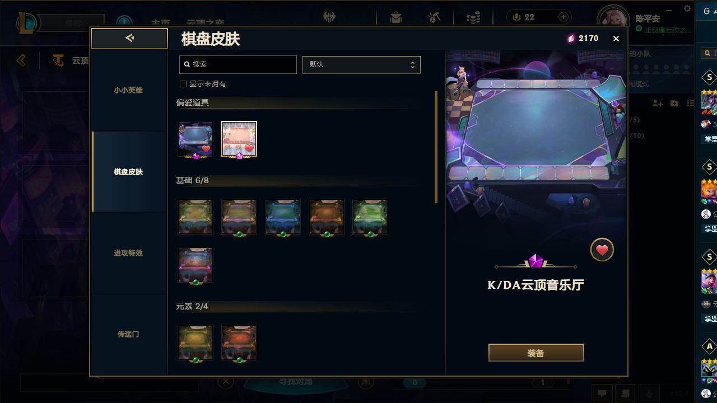
Task: Open the settings gear icon at top right
Action: (687, 8)
